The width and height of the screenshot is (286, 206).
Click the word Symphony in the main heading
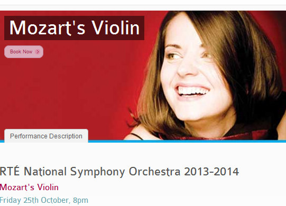pyautogui.click(x=98, y=172)
